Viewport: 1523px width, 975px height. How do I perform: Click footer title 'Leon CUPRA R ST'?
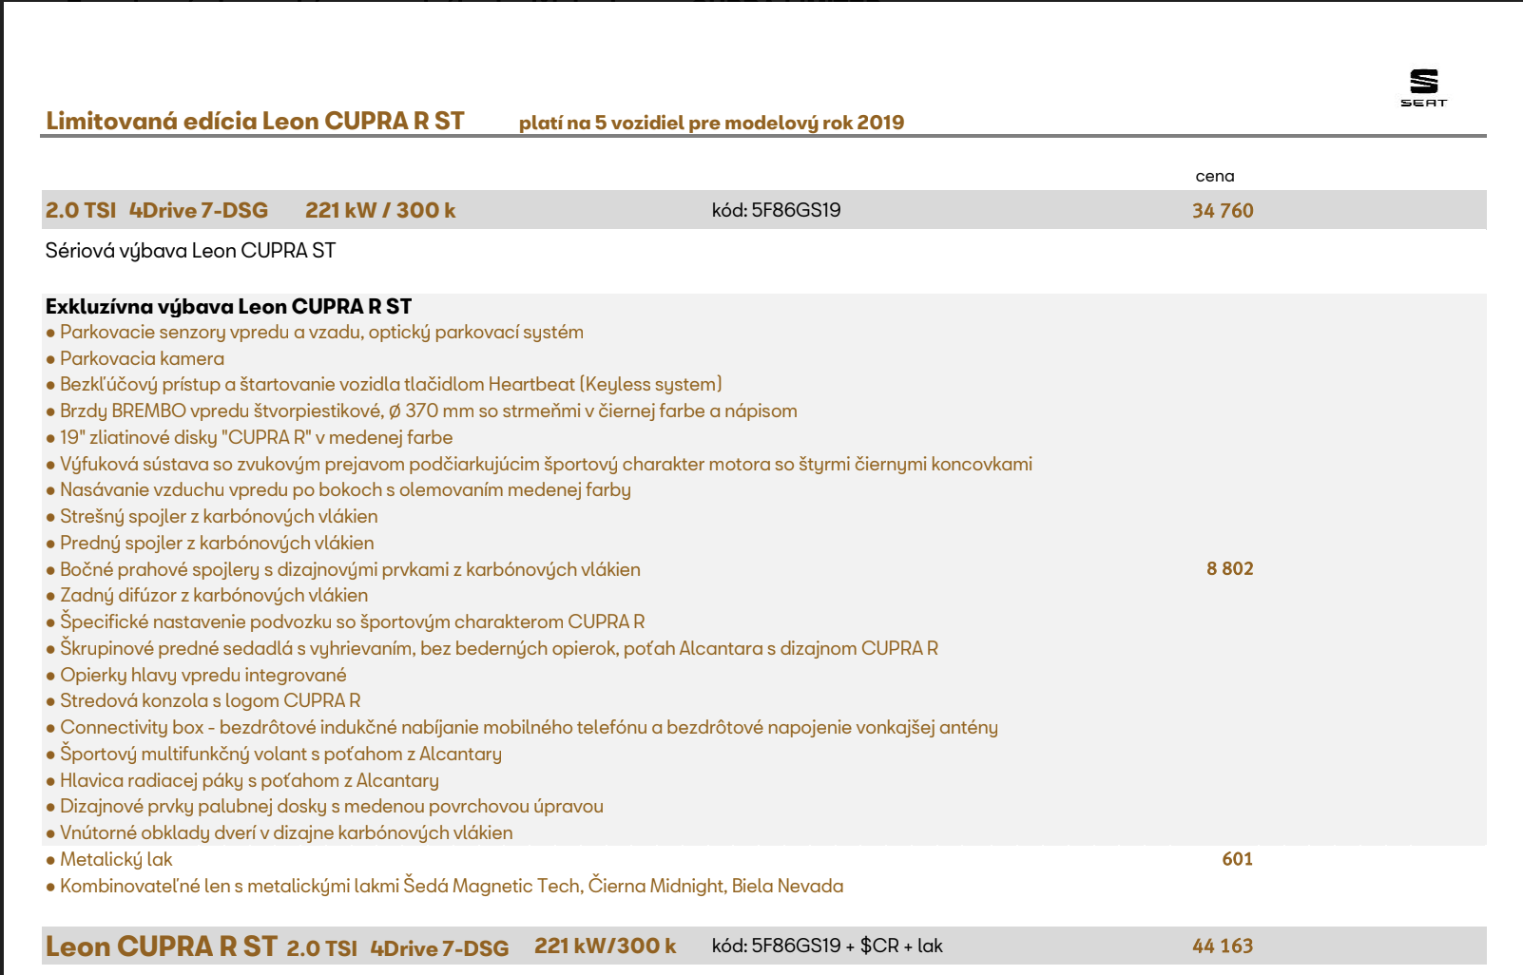[162, 946]
